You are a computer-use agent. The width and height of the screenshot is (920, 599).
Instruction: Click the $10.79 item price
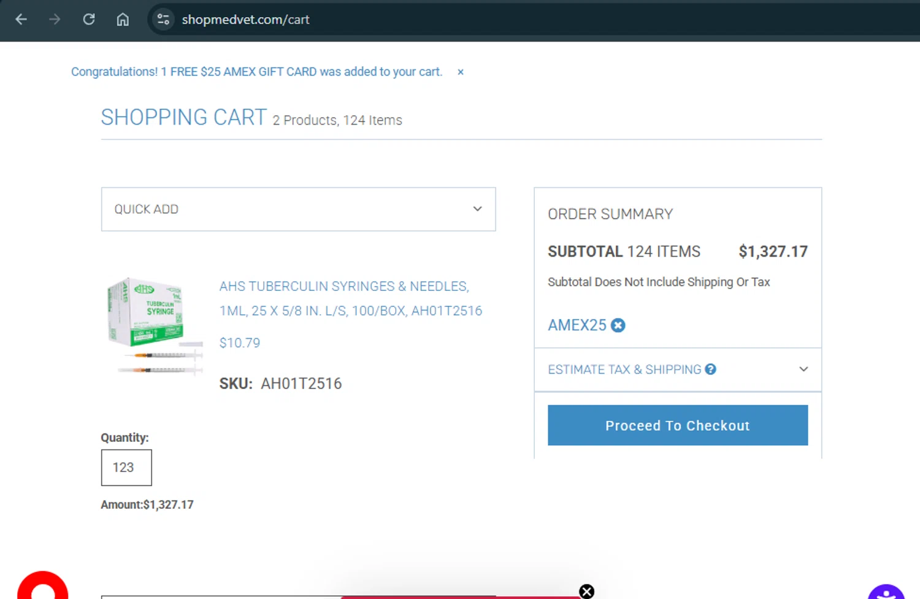(x=240, y=343)
